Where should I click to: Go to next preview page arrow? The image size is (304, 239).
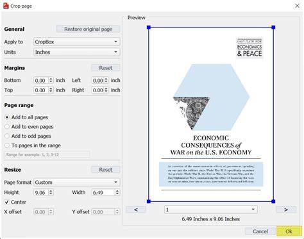point(286,210)
